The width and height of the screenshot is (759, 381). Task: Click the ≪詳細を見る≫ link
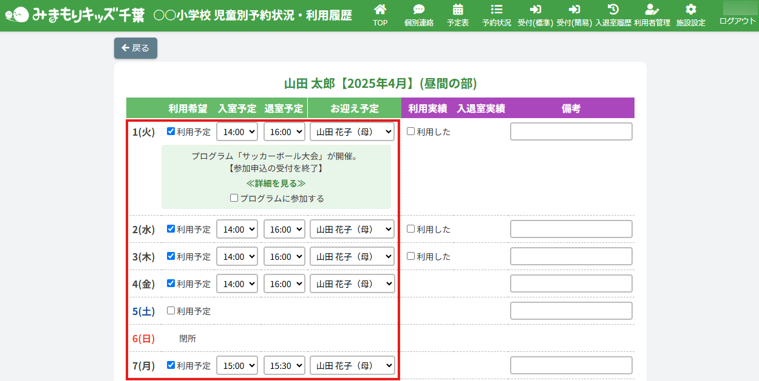click(276, 183)
